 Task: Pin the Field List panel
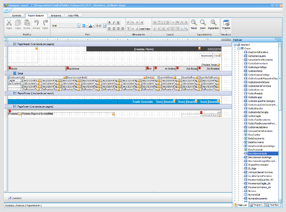276,40
